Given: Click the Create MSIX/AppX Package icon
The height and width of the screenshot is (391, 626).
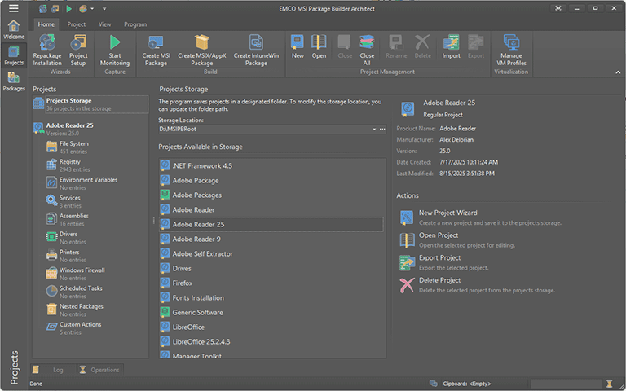Looking at the screenshot, I should point(201,44).
